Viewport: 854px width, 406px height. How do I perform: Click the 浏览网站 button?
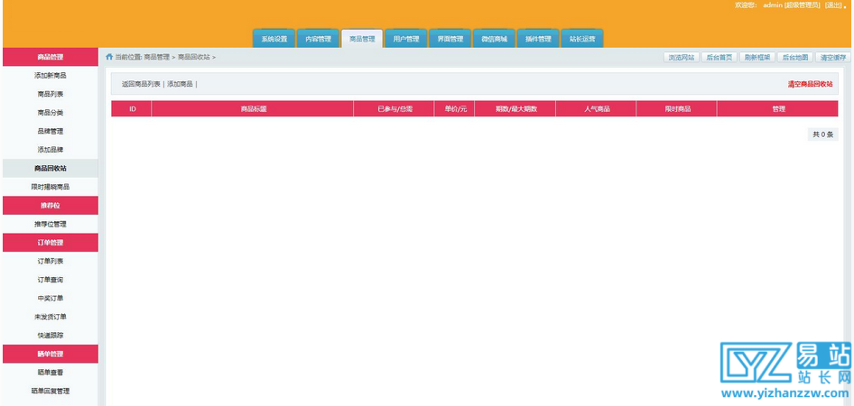coord(682,57)
